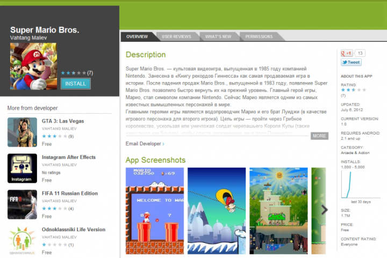
Task: Click the '1,000 - 5,000' installs value
Action: [353, 167]
